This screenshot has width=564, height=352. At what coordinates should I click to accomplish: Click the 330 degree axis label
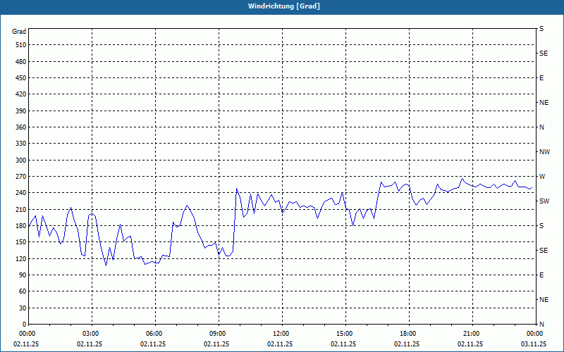coord(21,144)
